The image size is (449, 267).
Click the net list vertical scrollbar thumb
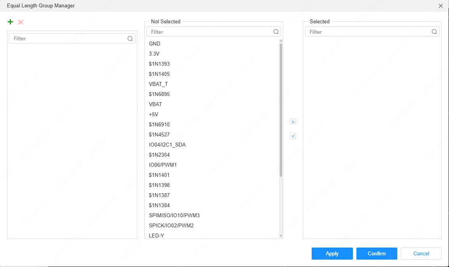coord(281,109)
